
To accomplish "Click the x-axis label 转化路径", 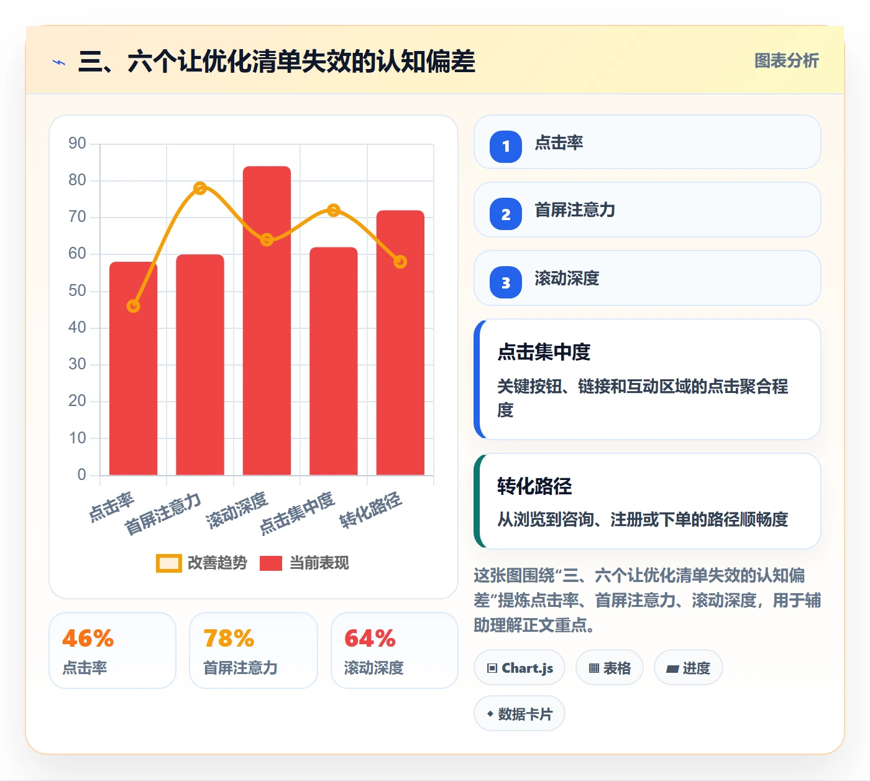I will coord(370,511).
